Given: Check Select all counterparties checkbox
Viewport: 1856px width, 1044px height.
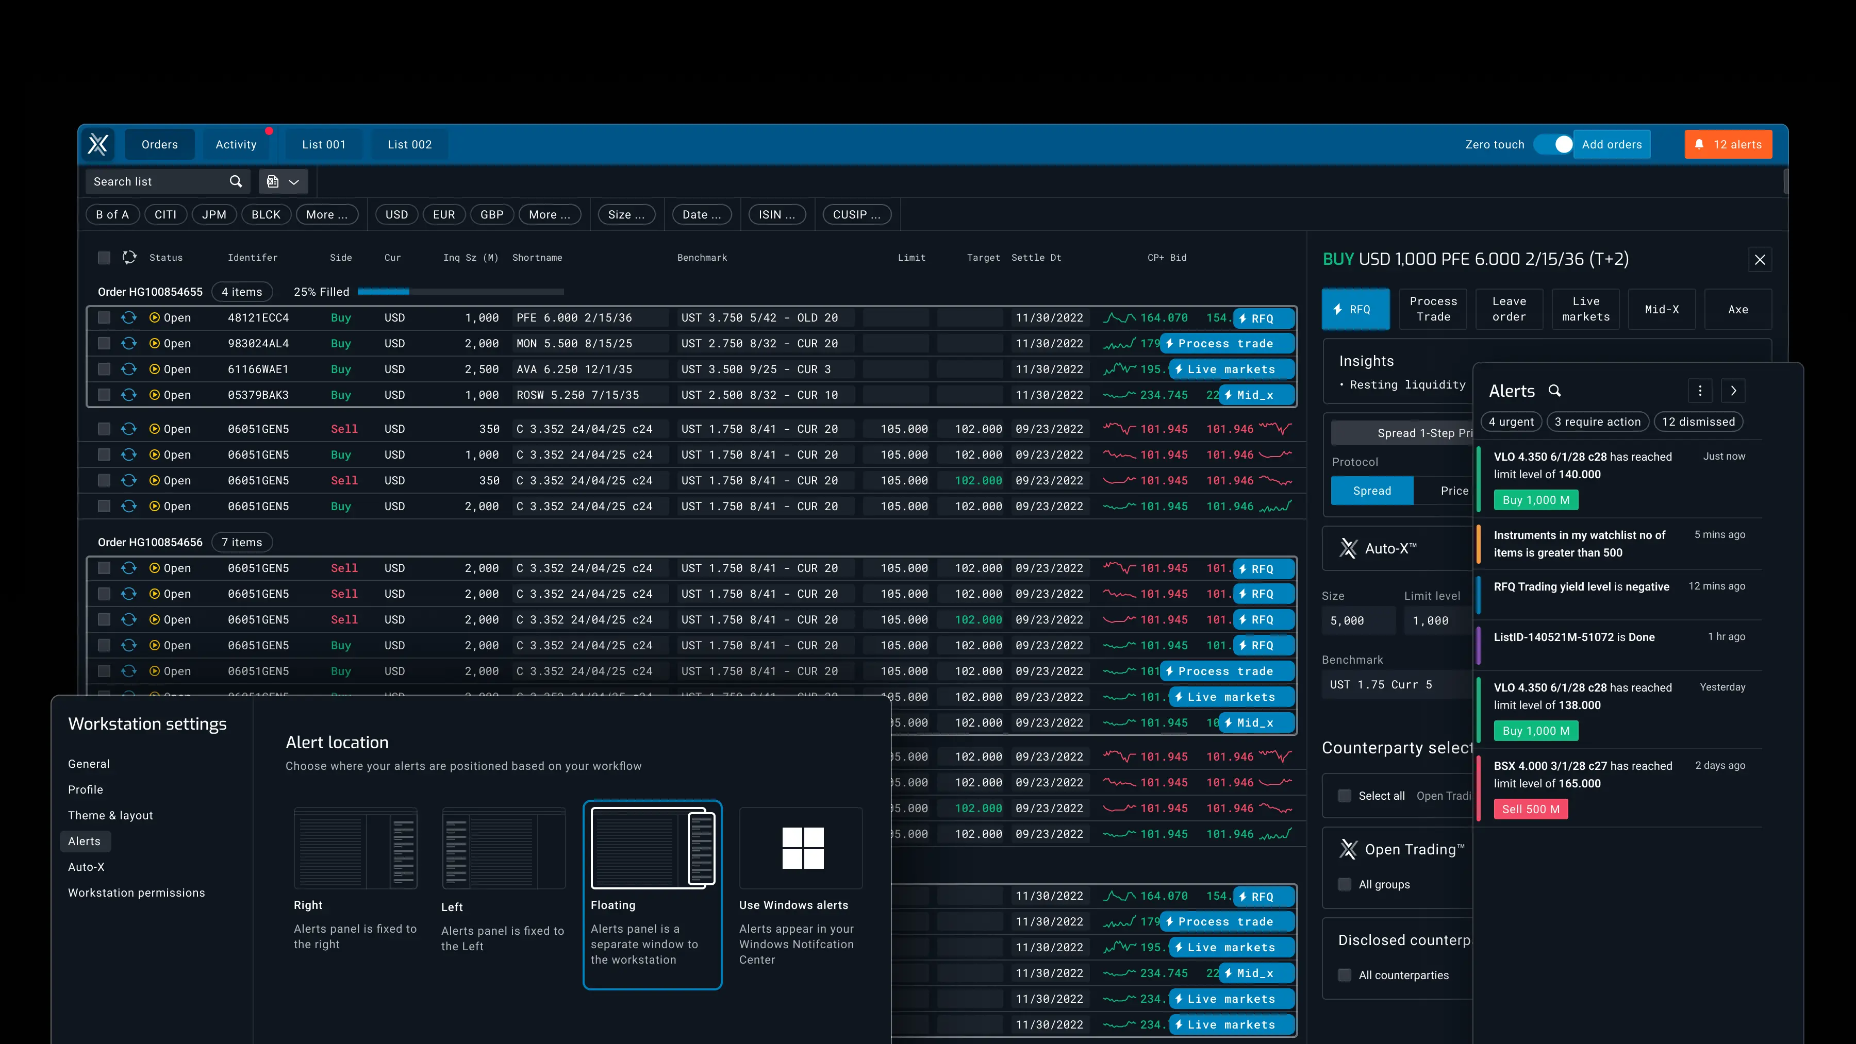Looking at the screenshot, I should pos(1345,796).
